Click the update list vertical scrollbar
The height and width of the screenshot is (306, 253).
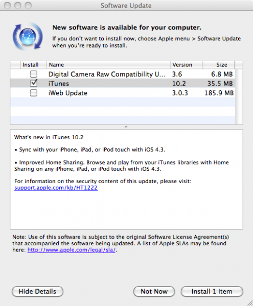coord(239,96)
